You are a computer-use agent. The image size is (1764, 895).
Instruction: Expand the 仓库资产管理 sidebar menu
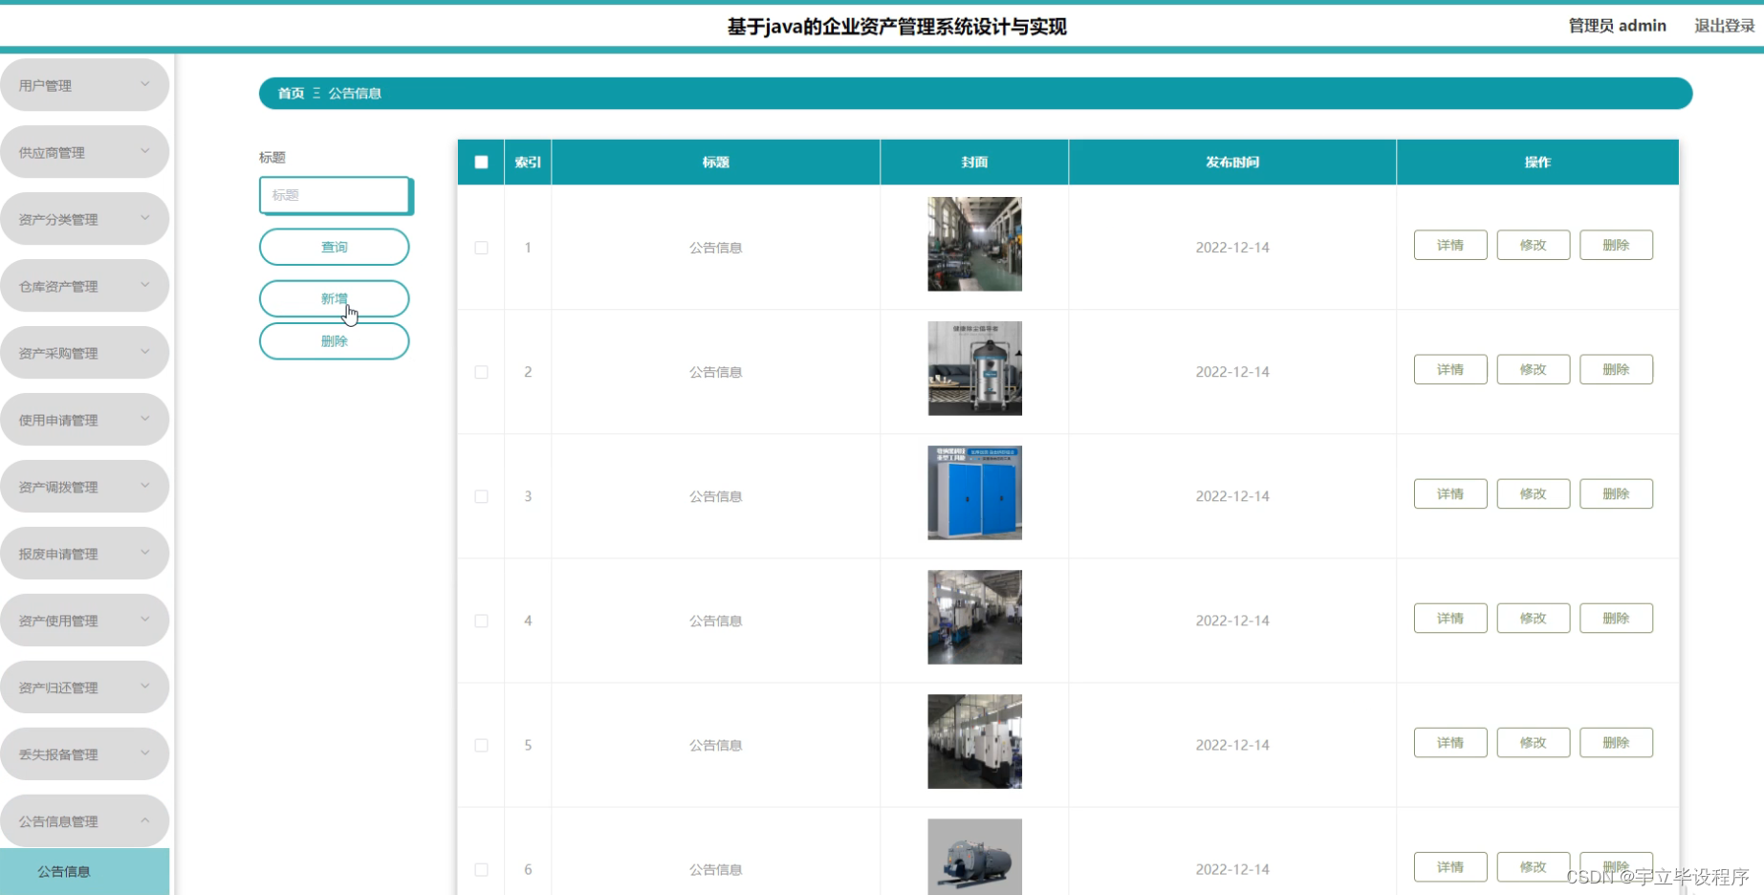pos(84,286)
